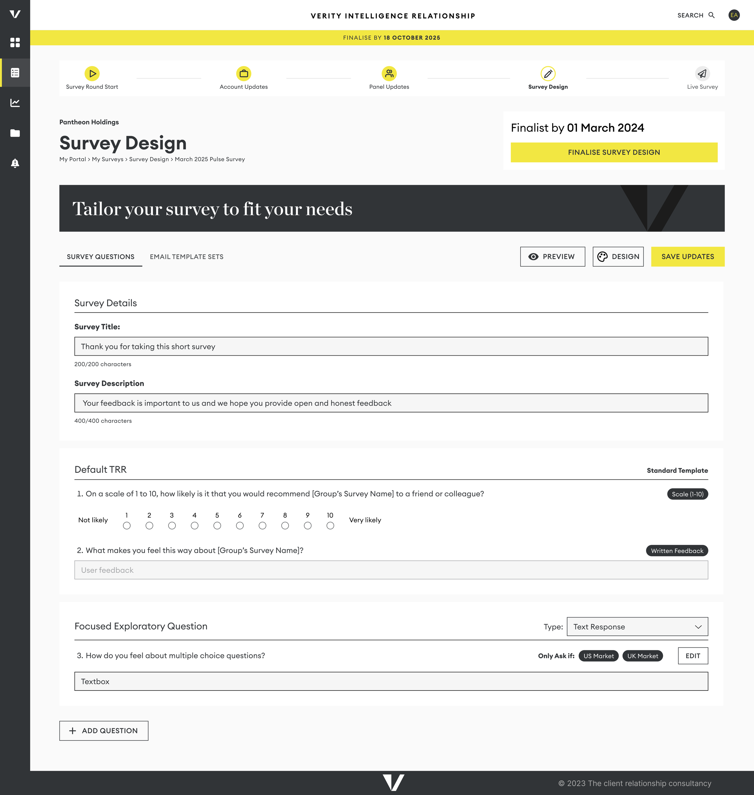Open Design palette options
Image resolution: width=754 pixels, height=795 pixels.
pos(618,257)
